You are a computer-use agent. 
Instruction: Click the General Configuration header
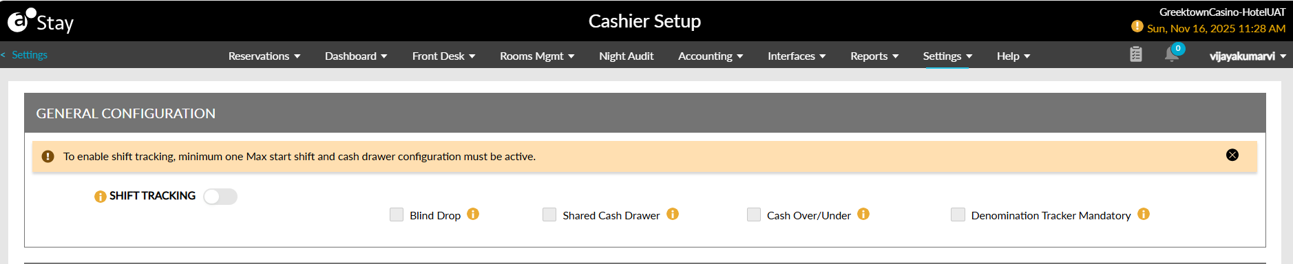pos(644,113)
